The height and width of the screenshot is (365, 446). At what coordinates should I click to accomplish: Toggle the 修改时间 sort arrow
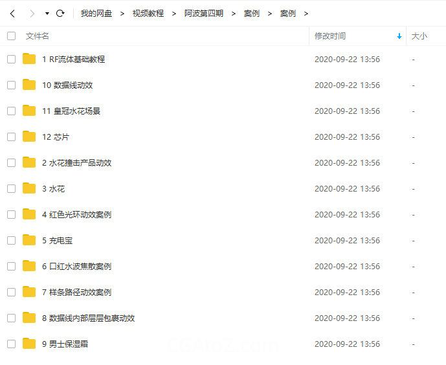[399, 36]
